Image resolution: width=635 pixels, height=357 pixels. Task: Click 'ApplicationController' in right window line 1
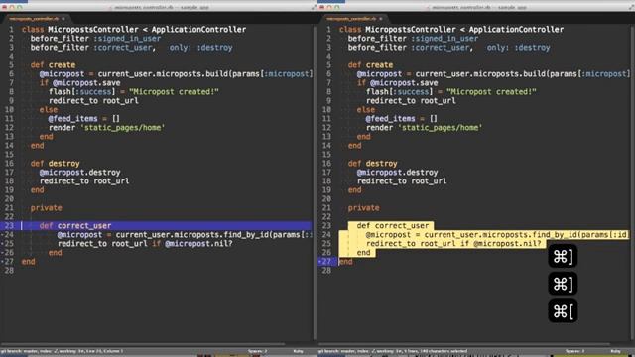tap(516, 30)
